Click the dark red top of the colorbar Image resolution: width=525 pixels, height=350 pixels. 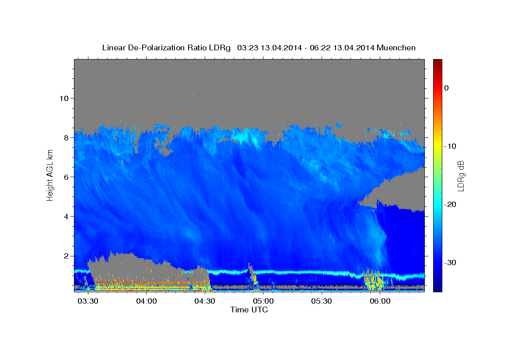tap(437, 63)
